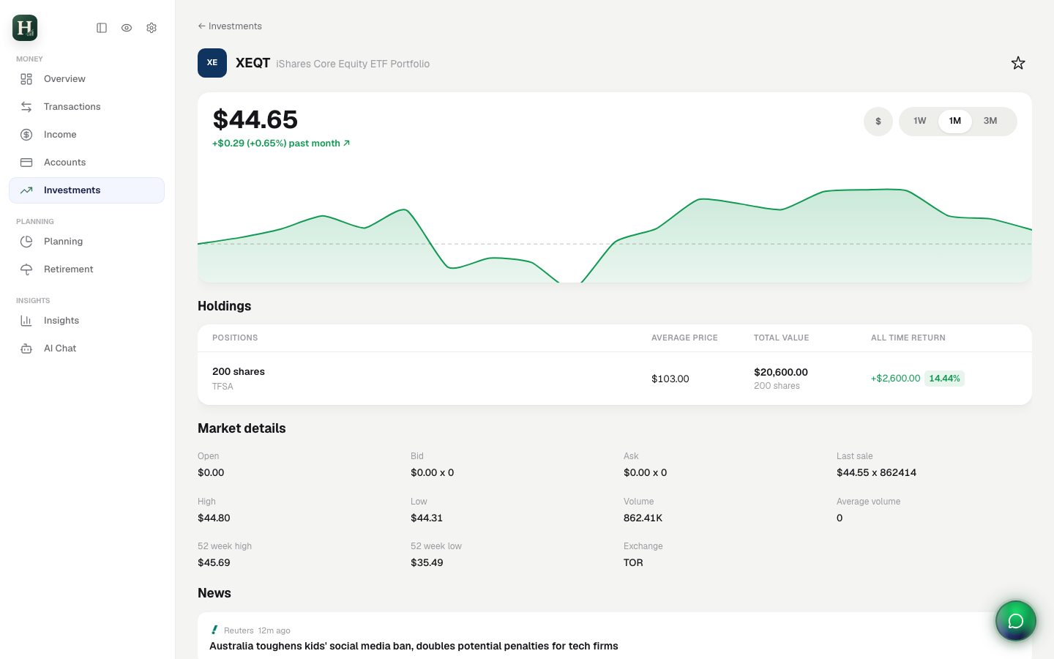The width and height of the screenshot is (1054, 659).
Task: Click the Retirement umbrella icon
Action: (26, 269)
